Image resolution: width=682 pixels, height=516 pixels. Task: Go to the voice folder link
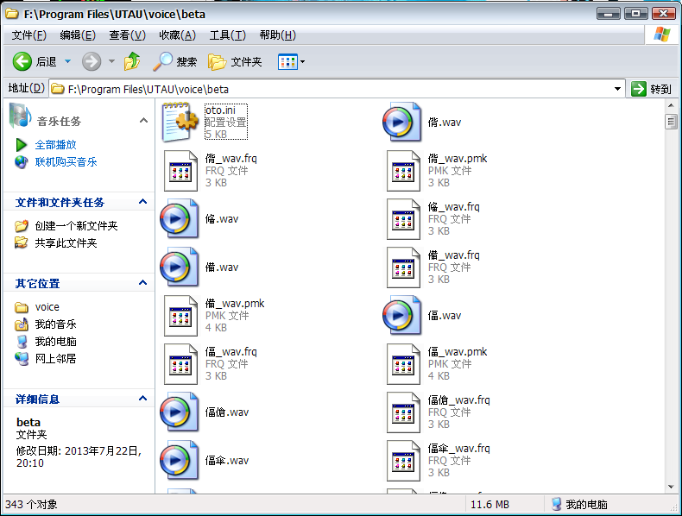[47, 307]
